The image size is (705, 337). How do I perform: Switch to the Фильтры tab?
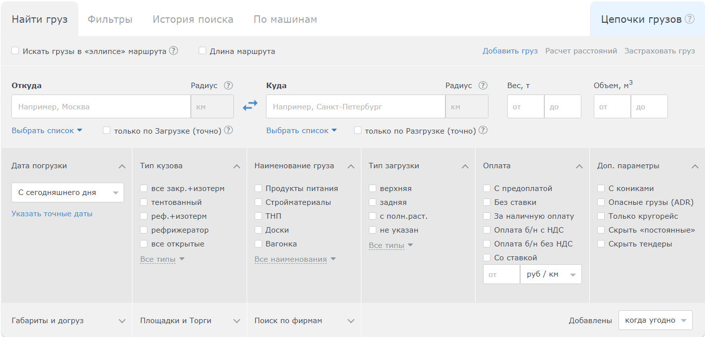[x=110, y=20]
